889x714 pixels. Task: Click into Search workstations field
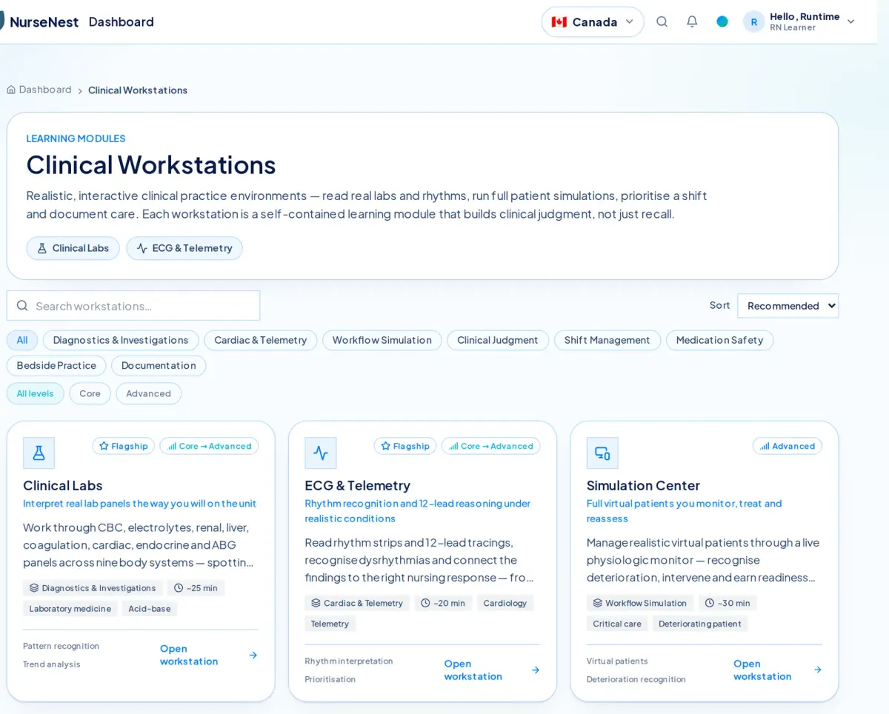(133, 305)
